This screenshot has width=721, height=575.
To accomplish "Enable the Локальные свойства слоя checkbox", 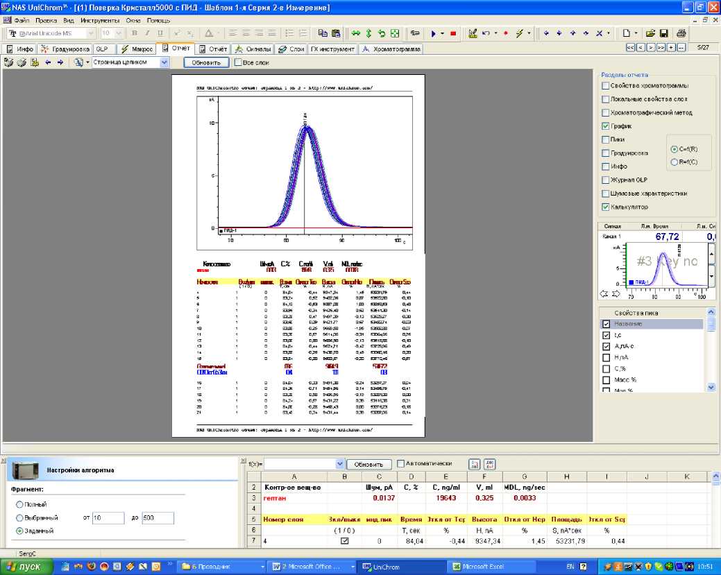I will point(606,98).
